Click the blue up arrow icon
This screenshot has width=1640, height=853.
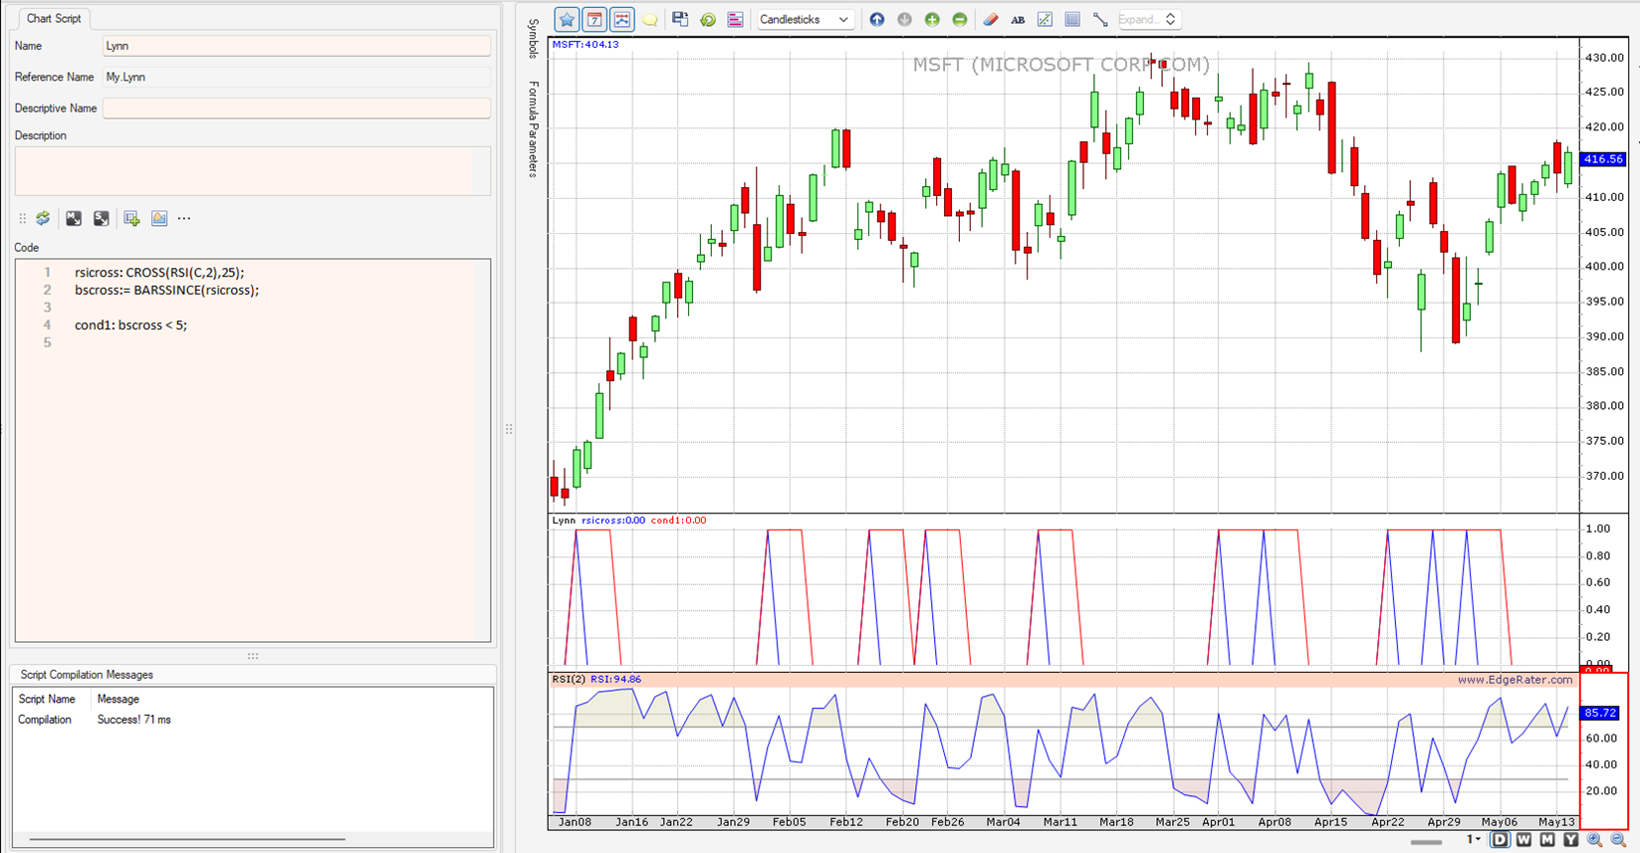[877, 19]
